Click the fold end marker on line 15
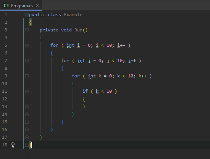This screenshot has width=210, height=159. [x=27, y=122]
